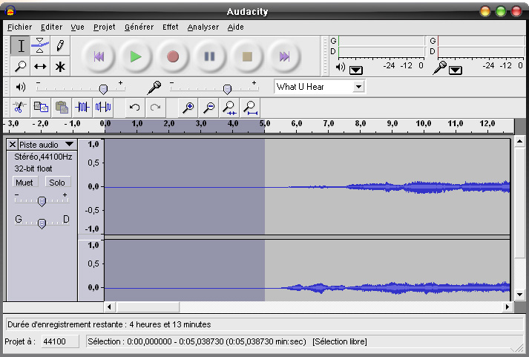Fit entire project in window

(x=250, y=108)
